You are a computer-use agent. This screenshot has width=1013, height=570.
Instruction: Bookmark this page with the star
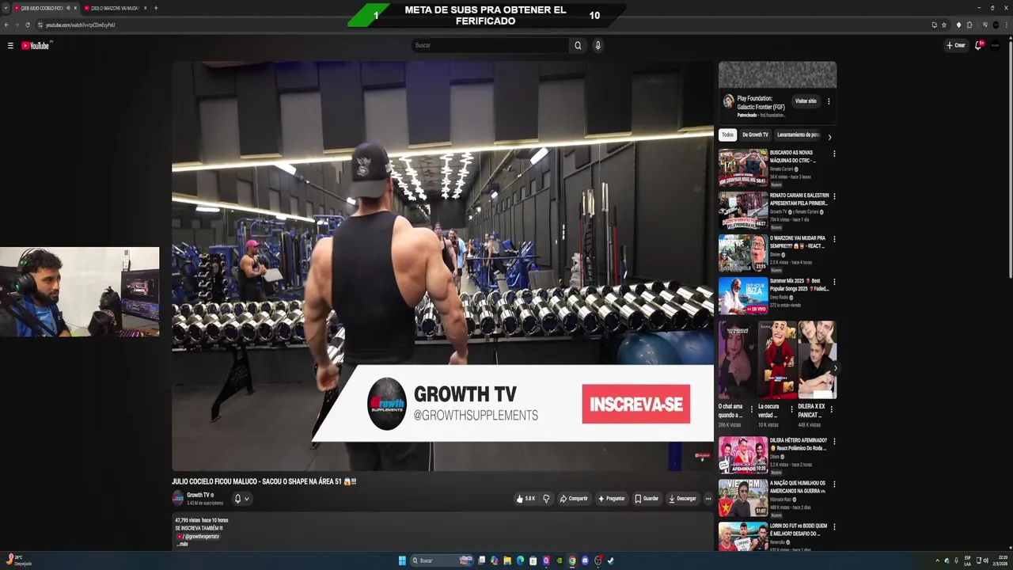click(x=944, y=25)
